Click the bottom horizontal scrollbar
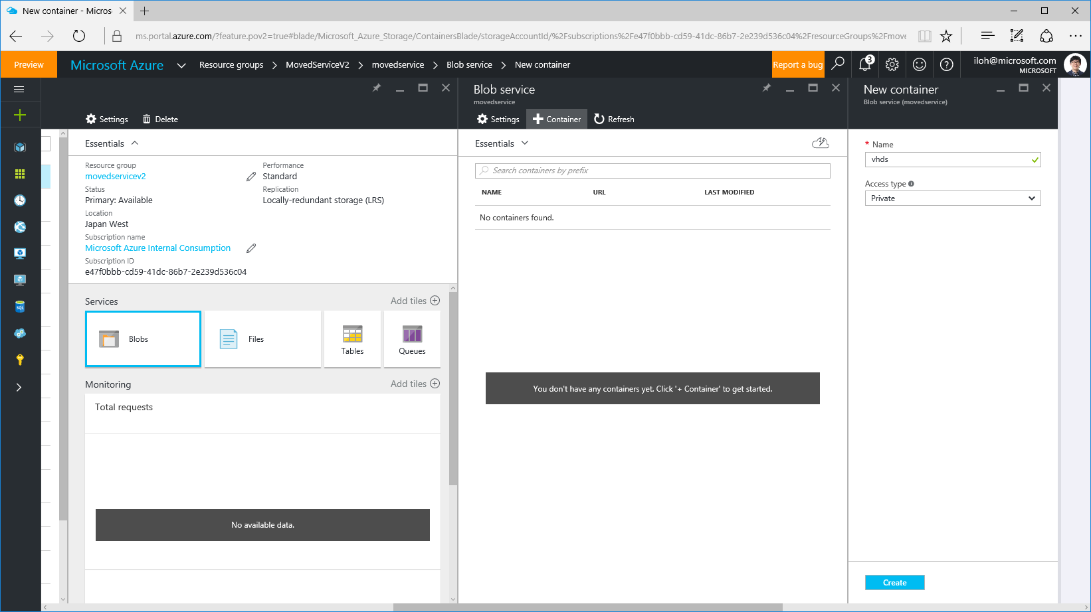This screenshot has width=1091, height=612. [587, 607]
